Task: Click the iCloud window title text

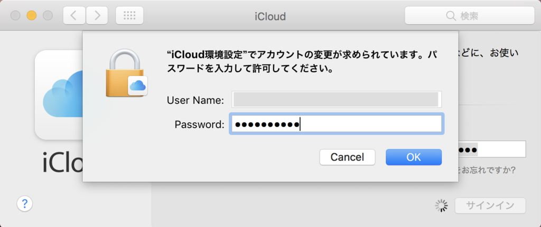Action: 270,16
